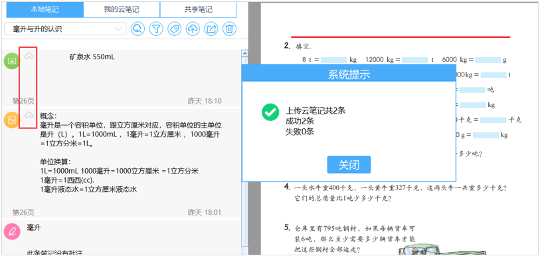Viewport: 542px width, 258px height.
Task: Open the 我的云笔记 tab
Action: pyautogui.click(x=122, y=10)
